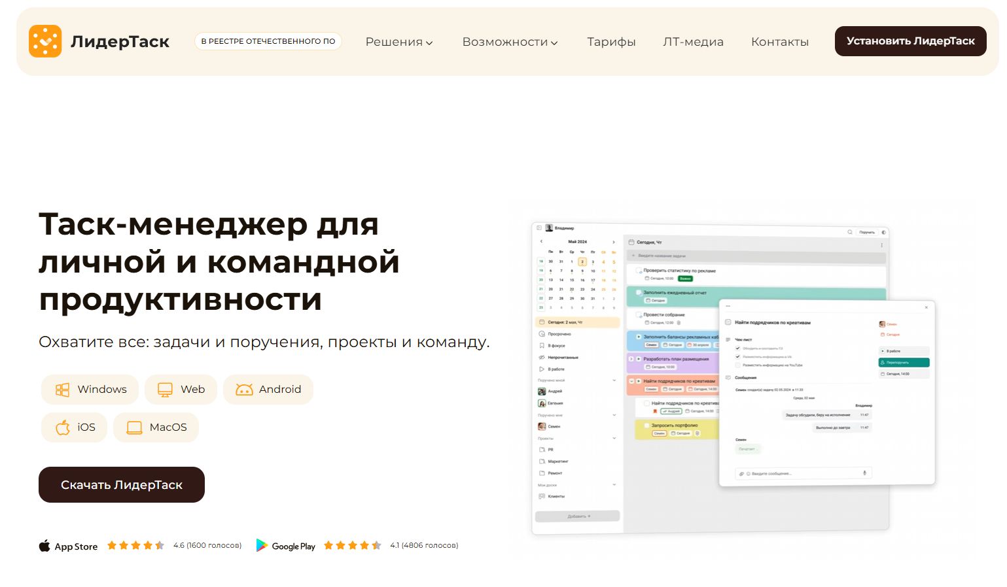This screenshot has width=1007, height=587.
Task: Open the App Store link
Action: point(68,546)
